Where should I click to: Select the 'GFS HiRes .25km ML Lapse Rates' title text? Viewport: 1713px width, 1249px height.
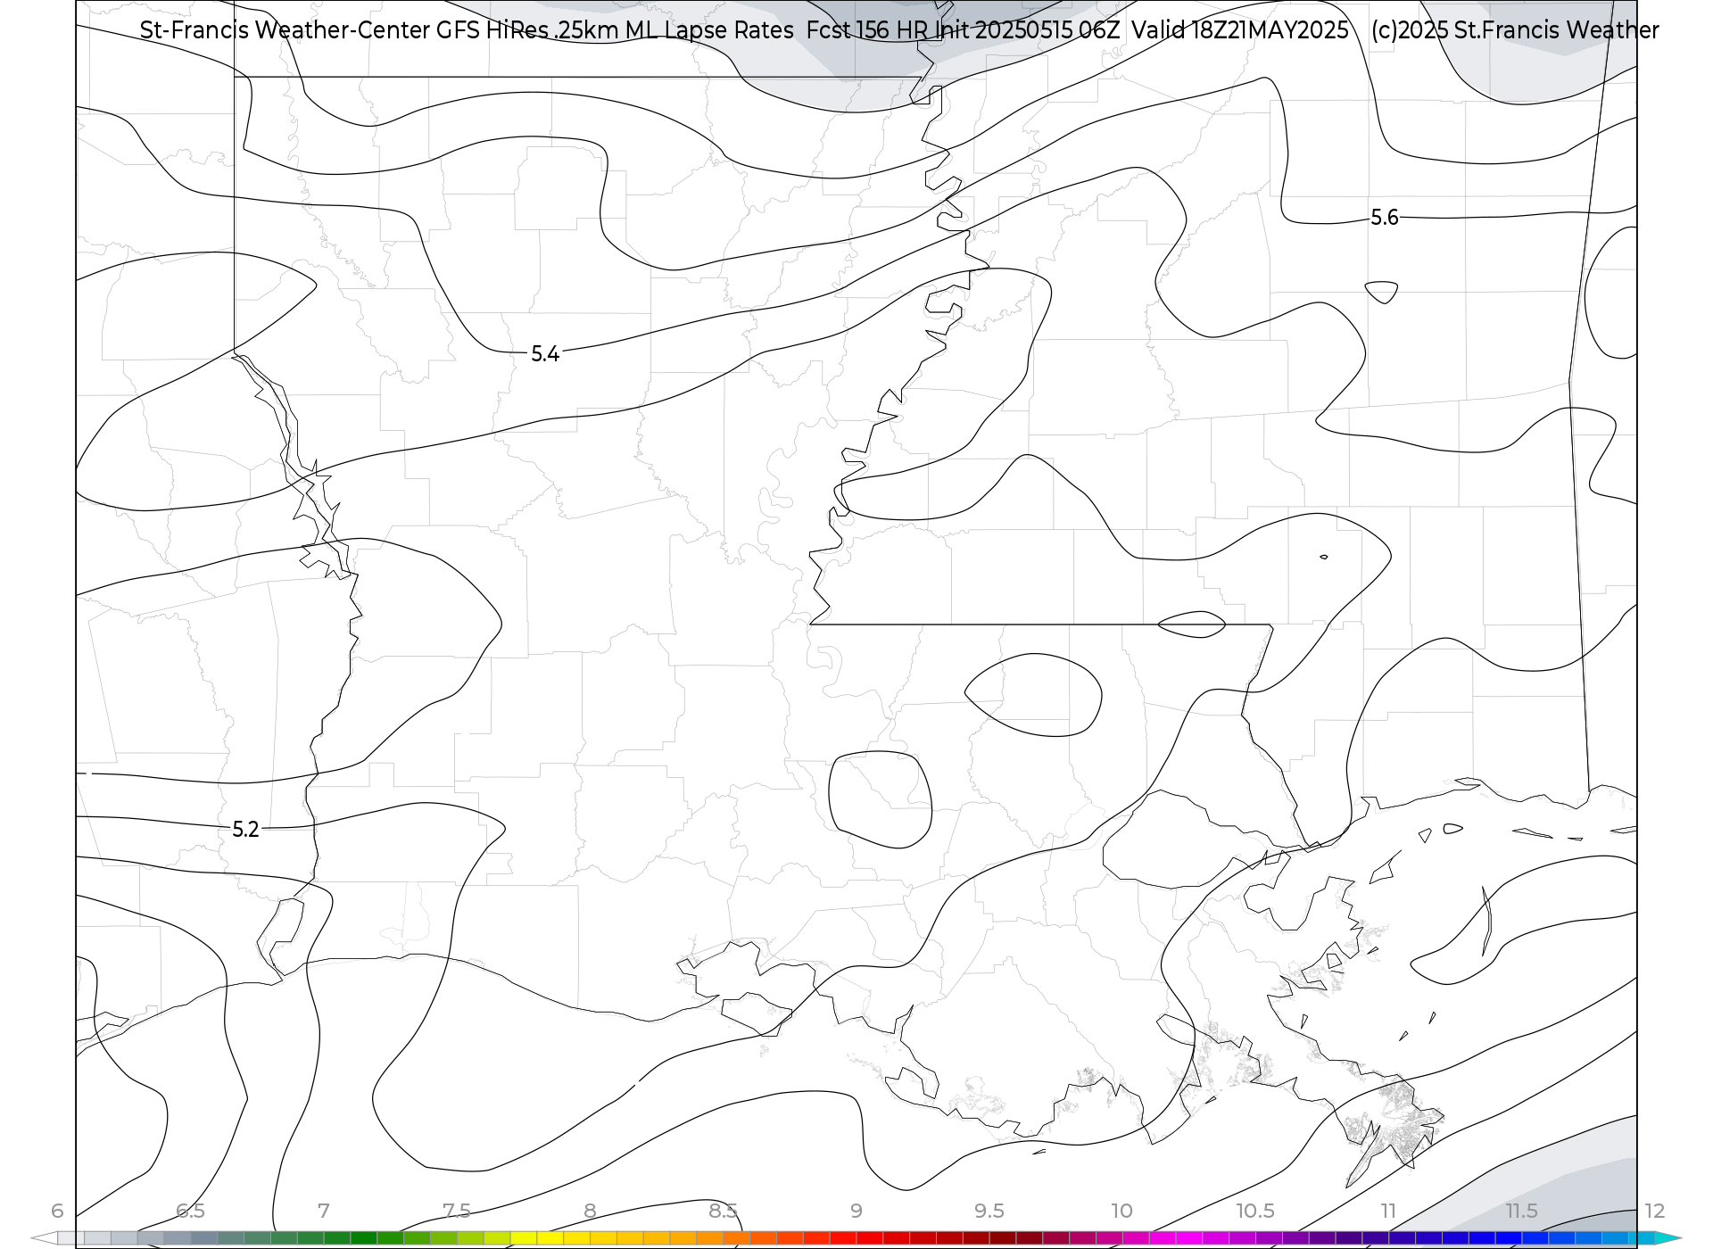point(615,30)
